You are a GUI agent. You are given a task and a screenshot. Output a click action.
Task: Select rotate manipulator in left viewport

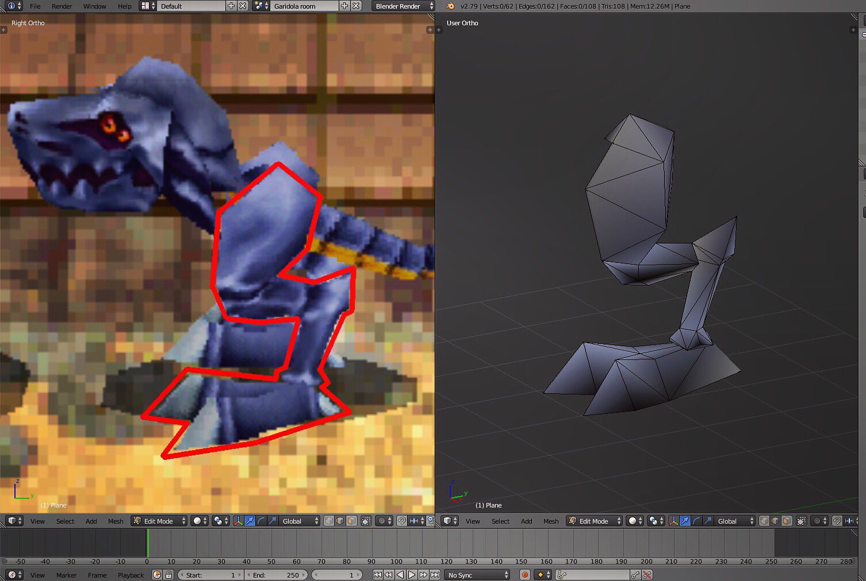[261, 521]
